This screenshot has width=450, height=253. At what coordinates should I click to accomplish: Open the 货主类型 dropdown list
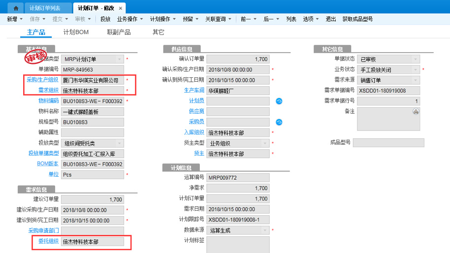(264, 143)
